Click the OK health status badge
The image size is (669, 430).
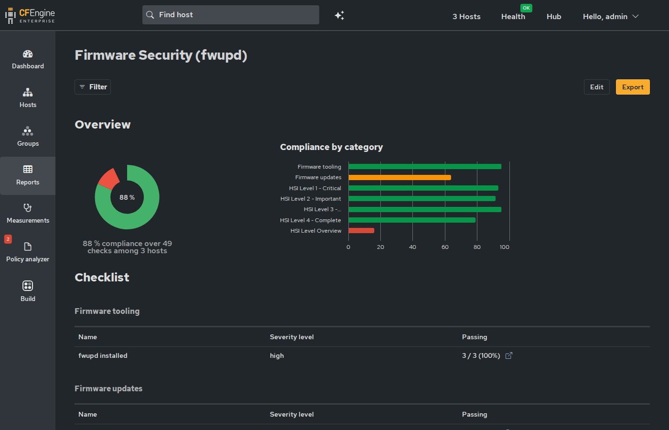click(526, 8)
